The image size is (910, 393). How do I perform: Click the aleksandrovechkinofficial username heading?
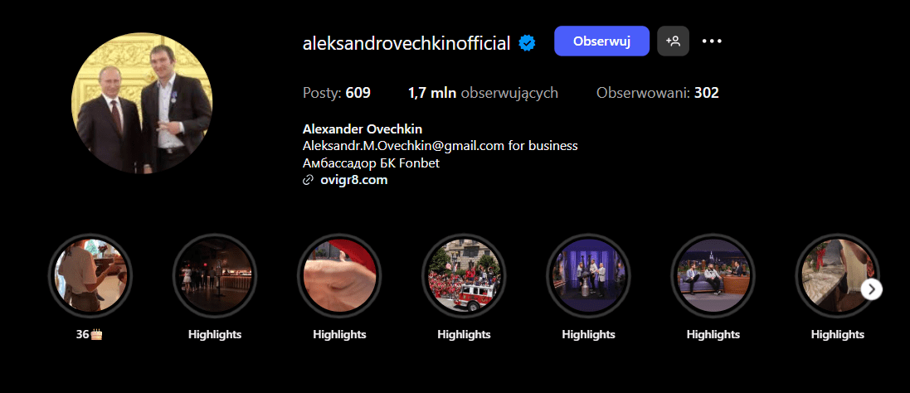point(406,43)
